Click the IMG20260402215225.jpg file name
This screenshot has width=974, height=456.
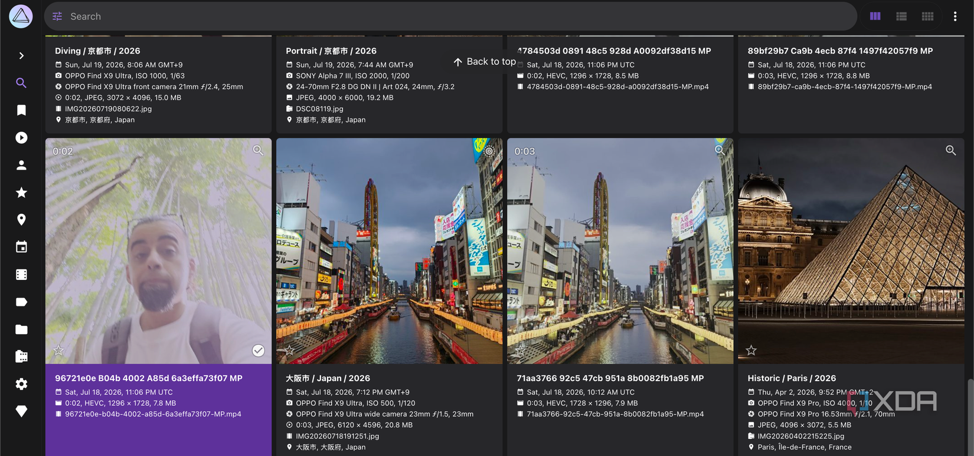click(801, 436)
